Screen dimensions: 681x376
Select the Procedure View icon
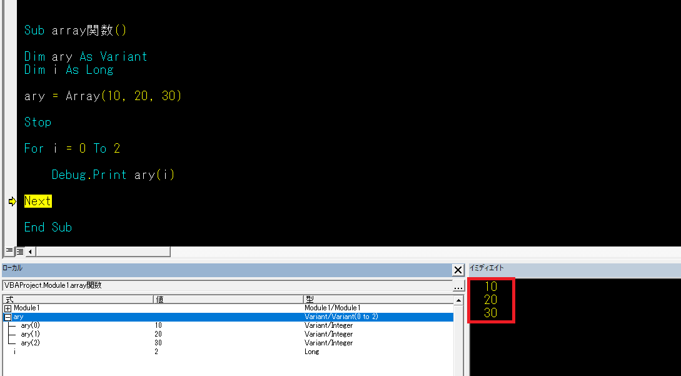[8, 252]
